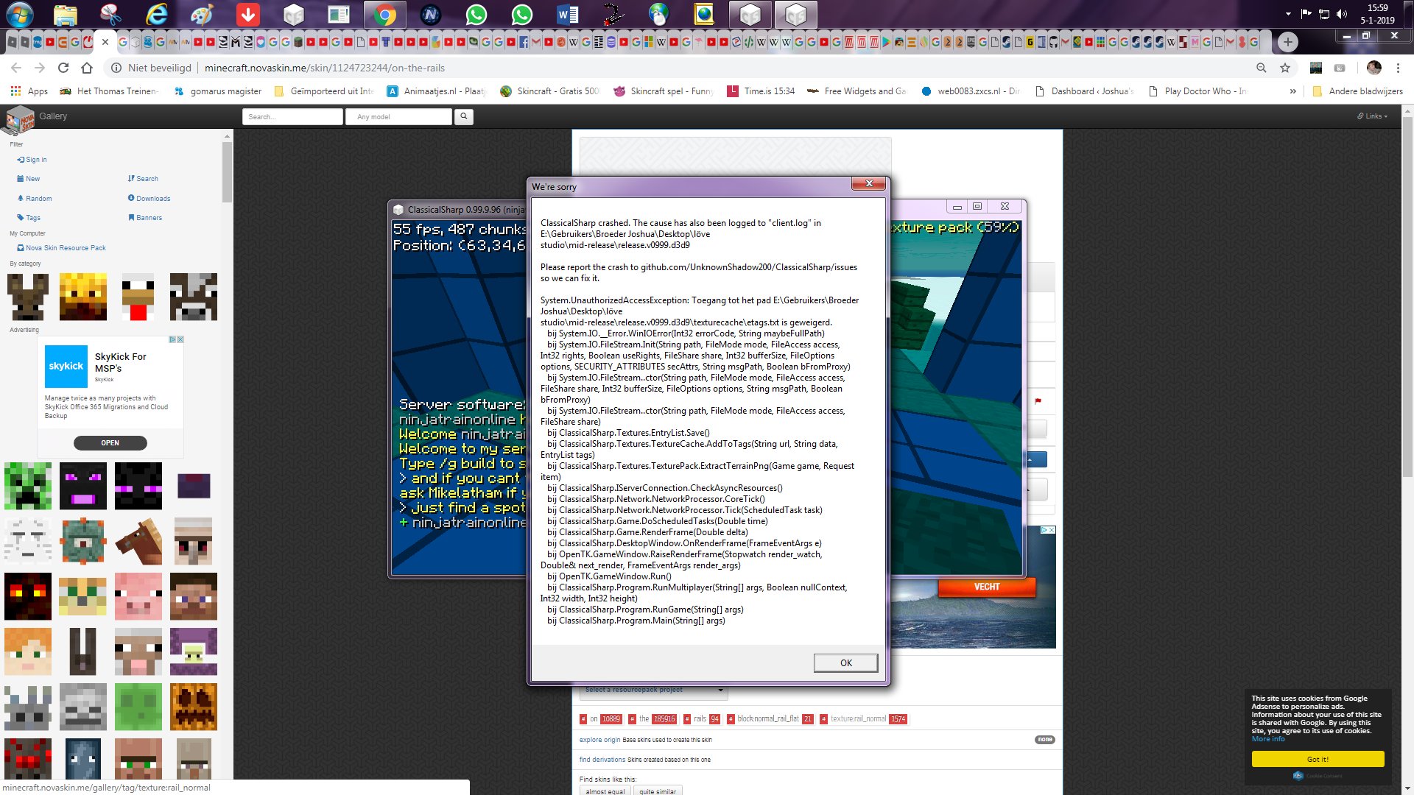Image resolution: width=1414 pixels, height=795 pixels.
Task: Click the Gallery search input field
Action: 292,116
